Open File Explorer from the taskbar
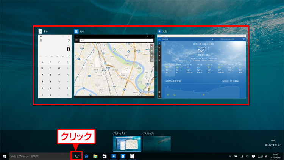This screenshot has height=160, width=284. (95, 156)
